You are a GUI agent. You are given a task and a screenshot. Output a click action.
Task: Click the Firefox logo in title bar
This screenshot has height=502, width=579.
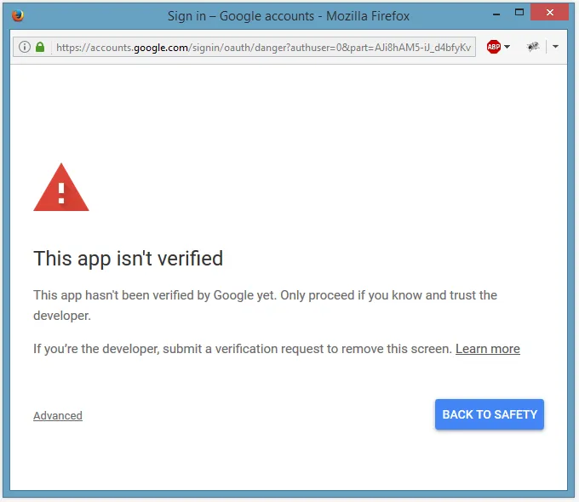tap(17, 15)
